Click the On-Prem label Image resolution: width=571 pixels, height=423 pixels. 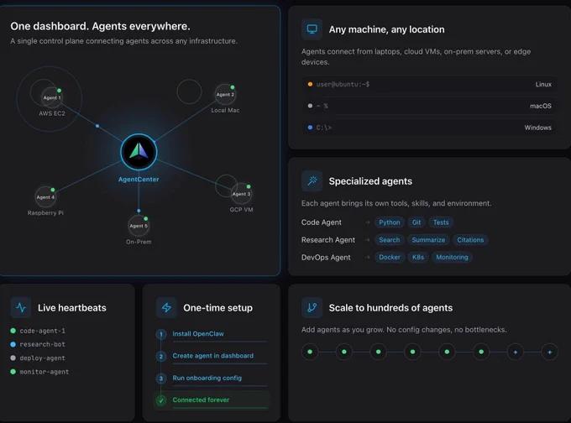coord(139,242)
